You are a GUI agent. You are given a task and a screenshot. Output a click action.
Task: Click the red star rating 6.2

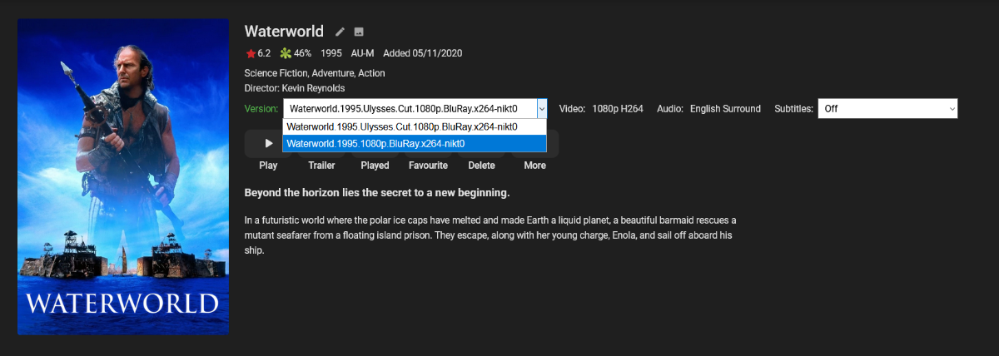(x=258, y=53)
